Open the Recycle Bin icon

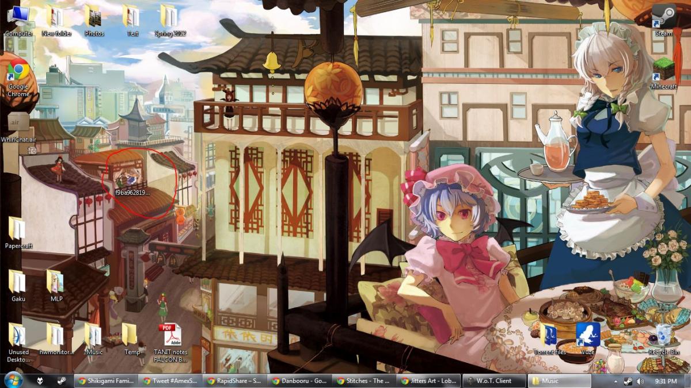coord(663,339)
